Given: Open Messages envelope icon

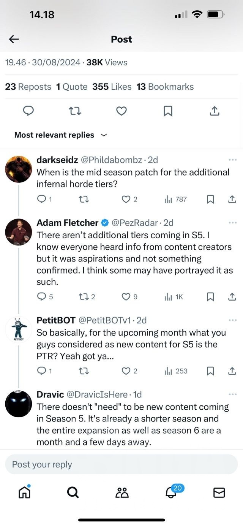Looking at the screenshot, I should tap(219, 493).
